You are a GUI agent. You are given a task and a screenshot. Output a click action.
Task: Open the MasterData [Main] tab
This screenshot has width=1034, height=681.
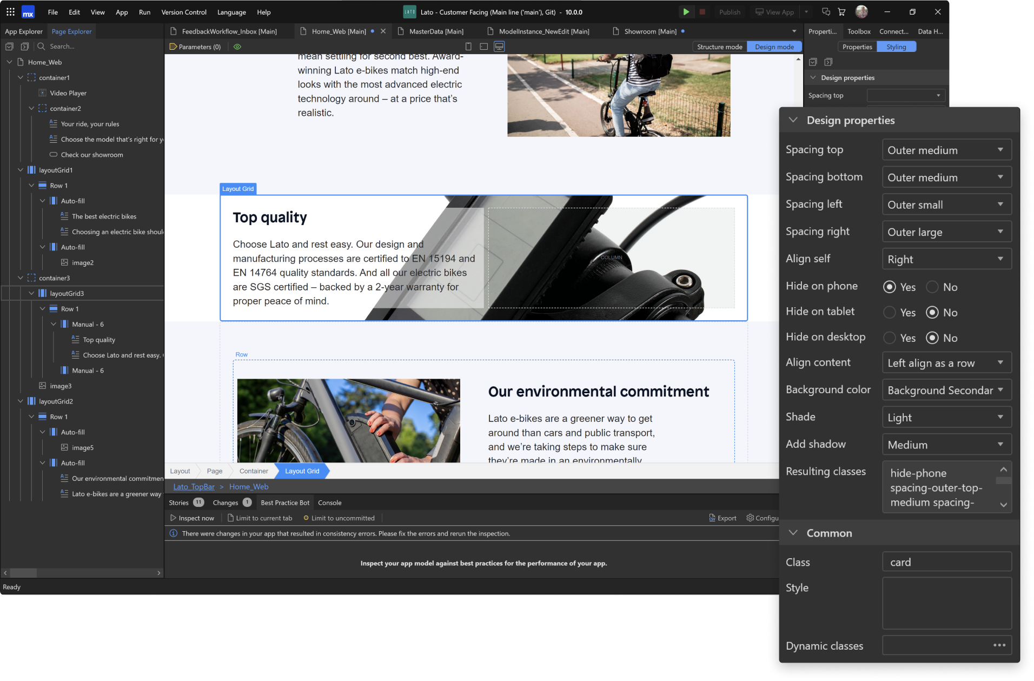point(435,31)
